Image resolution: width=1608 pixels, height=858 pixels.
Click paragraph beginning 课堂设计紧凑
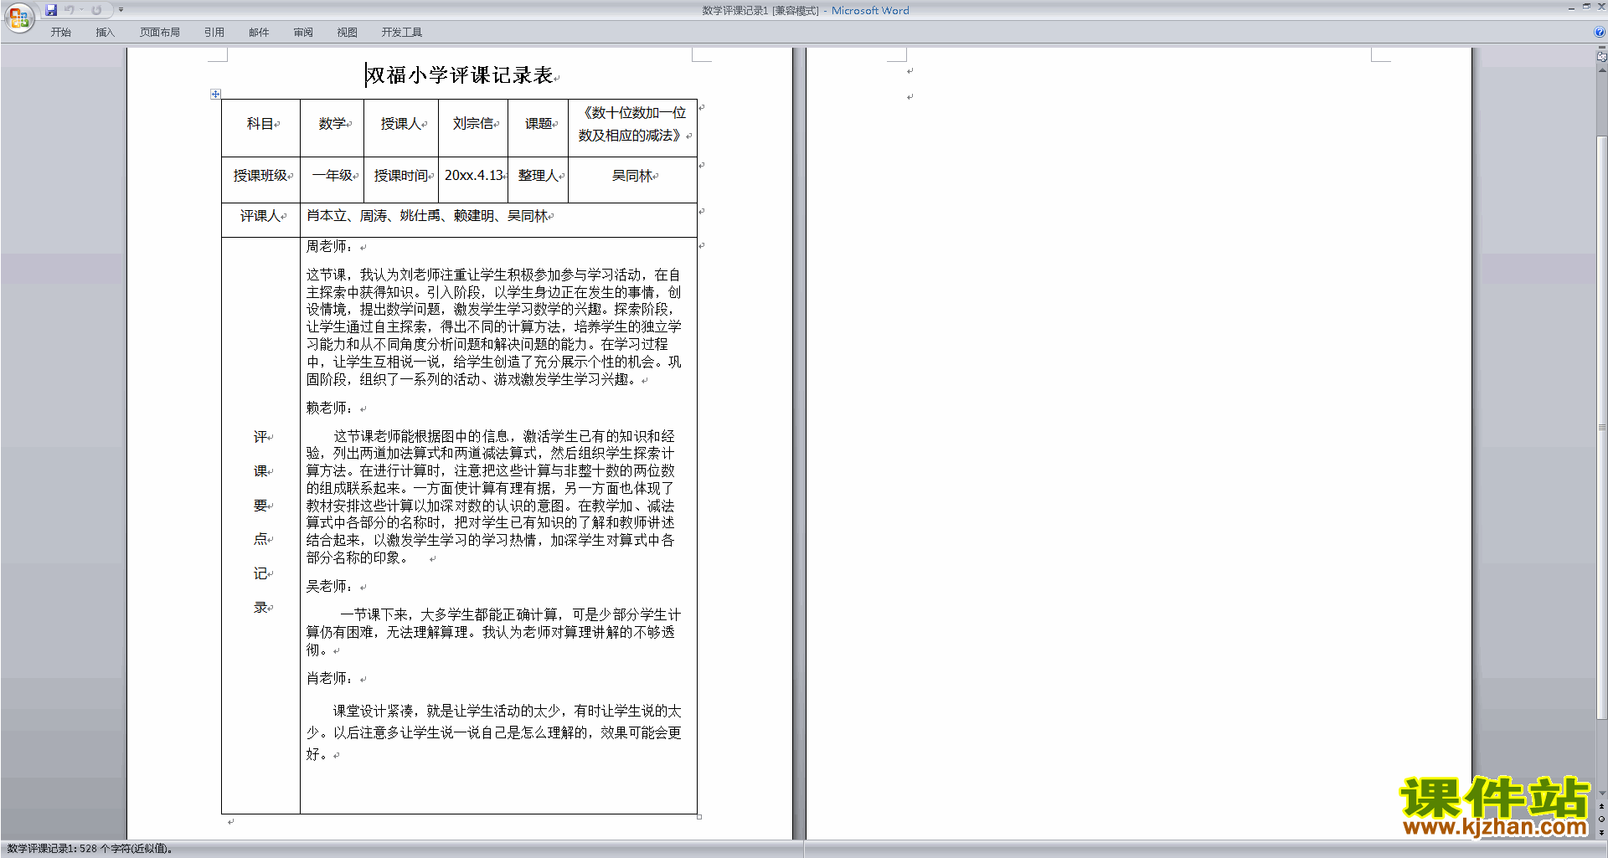pos(494,732)
